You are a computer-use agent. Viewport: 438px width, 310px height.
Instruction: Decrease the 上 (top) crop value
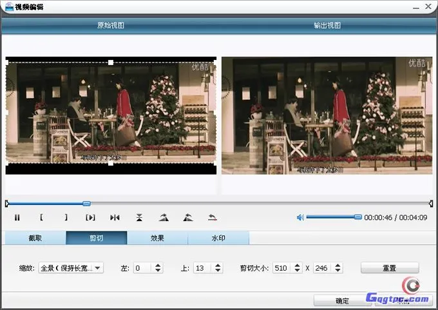(218, 271)
